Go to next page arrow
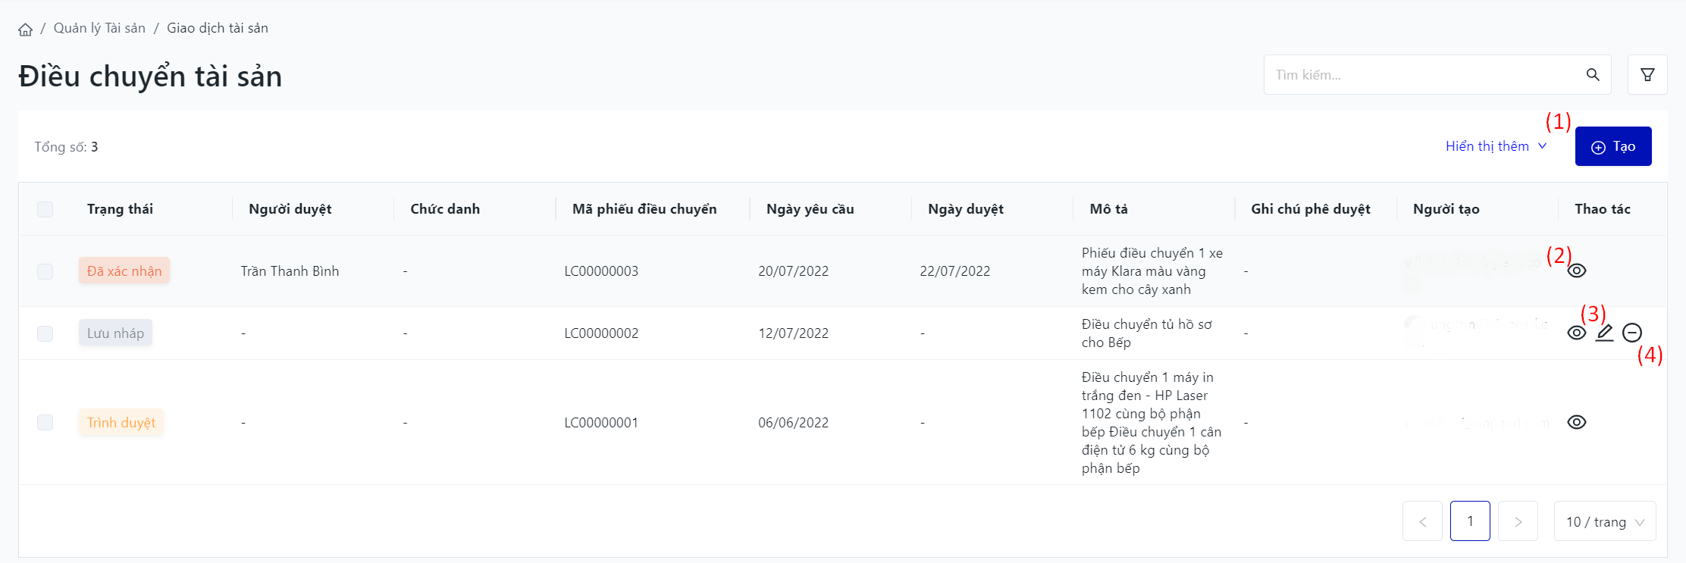The height and width of the screenshot is (563, 1686). [1518, 521]
